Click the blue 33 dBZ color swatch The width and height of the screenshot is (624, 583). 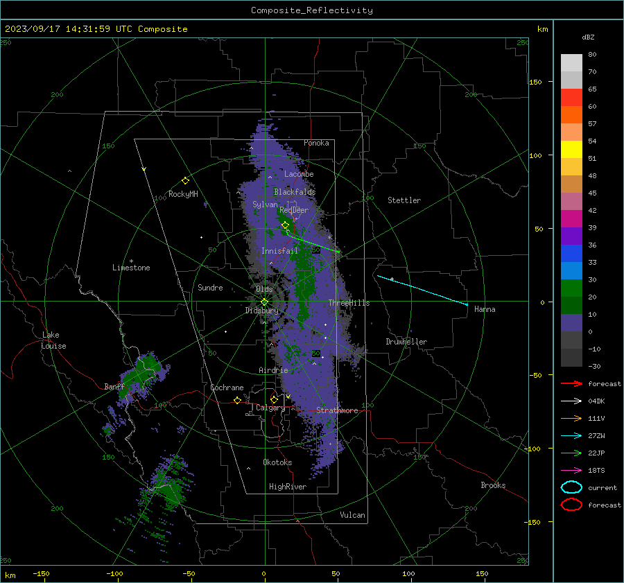coord(571,254)
